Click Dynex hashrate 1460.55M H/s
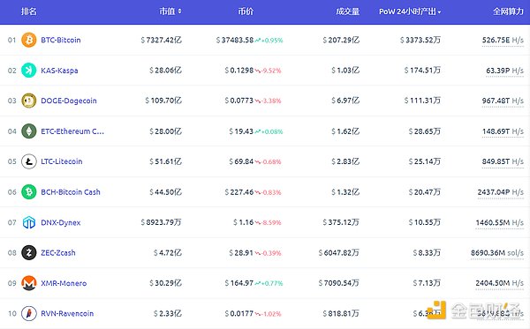Viewport: 530px width, 329px height. click(x=500, y=222)
